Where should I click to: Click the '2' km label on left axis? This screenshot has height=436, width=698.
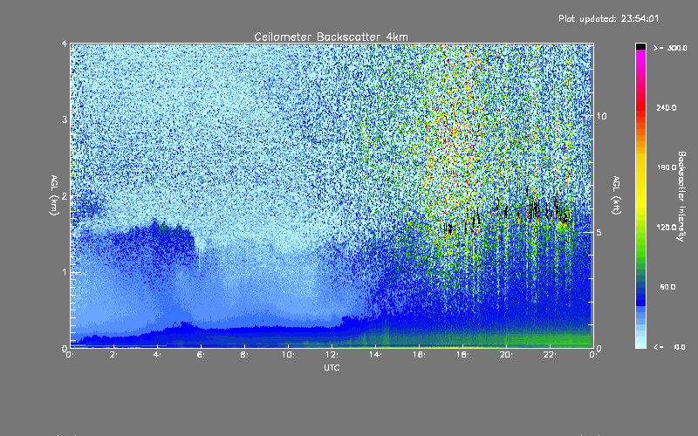click(65, 196)
